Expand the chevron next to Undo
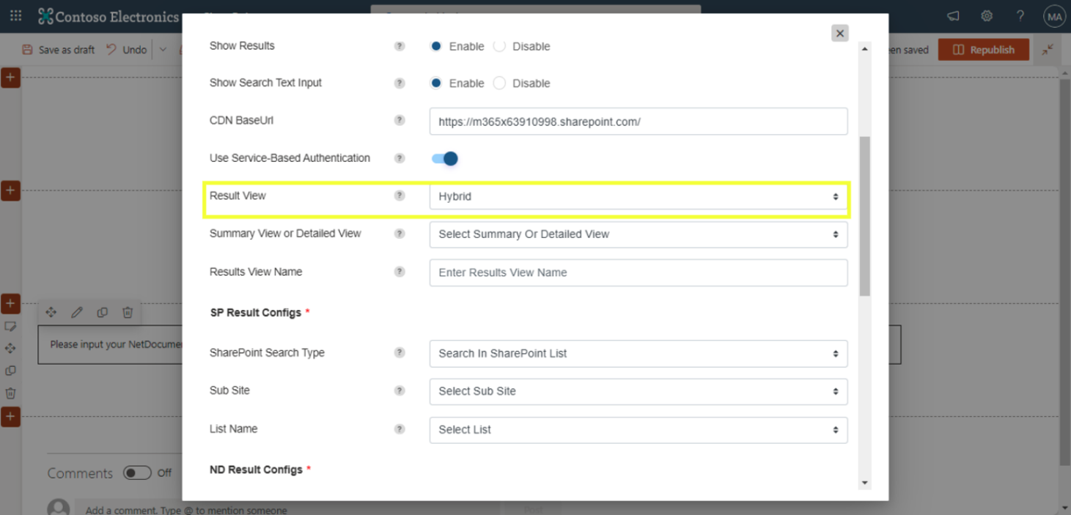This screenshot has height=515, width=1071. click(x=163, y=50)
